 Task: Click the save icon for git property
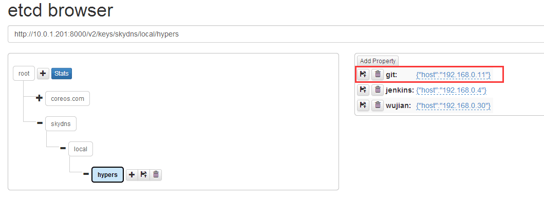click(363, 75)
